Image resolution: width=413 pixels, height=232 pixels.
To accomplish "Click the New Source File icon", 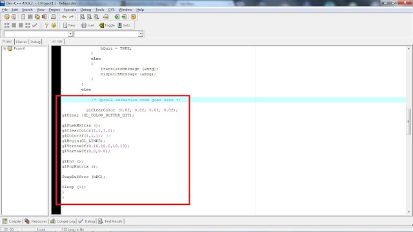I will click(x=23, y=17).
